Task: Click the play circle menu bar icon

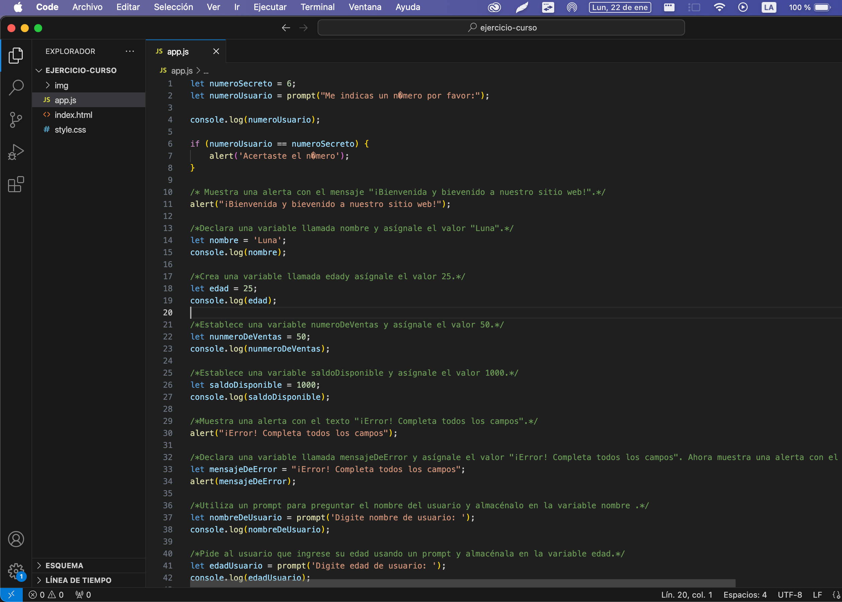Action: (x=743, y=7)
